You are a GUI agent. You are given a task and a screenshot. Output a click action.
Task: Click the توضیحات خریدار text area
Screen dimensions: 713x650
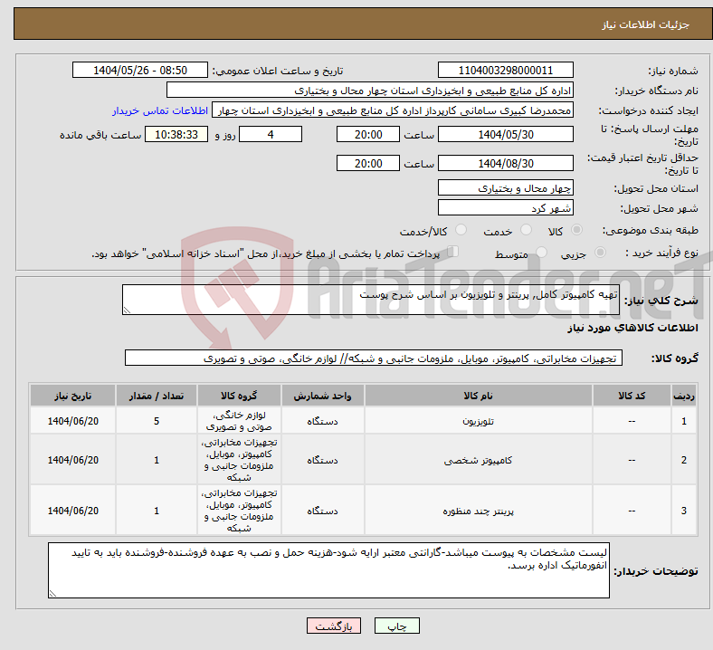pyautogui.click(x=328, y=570)
